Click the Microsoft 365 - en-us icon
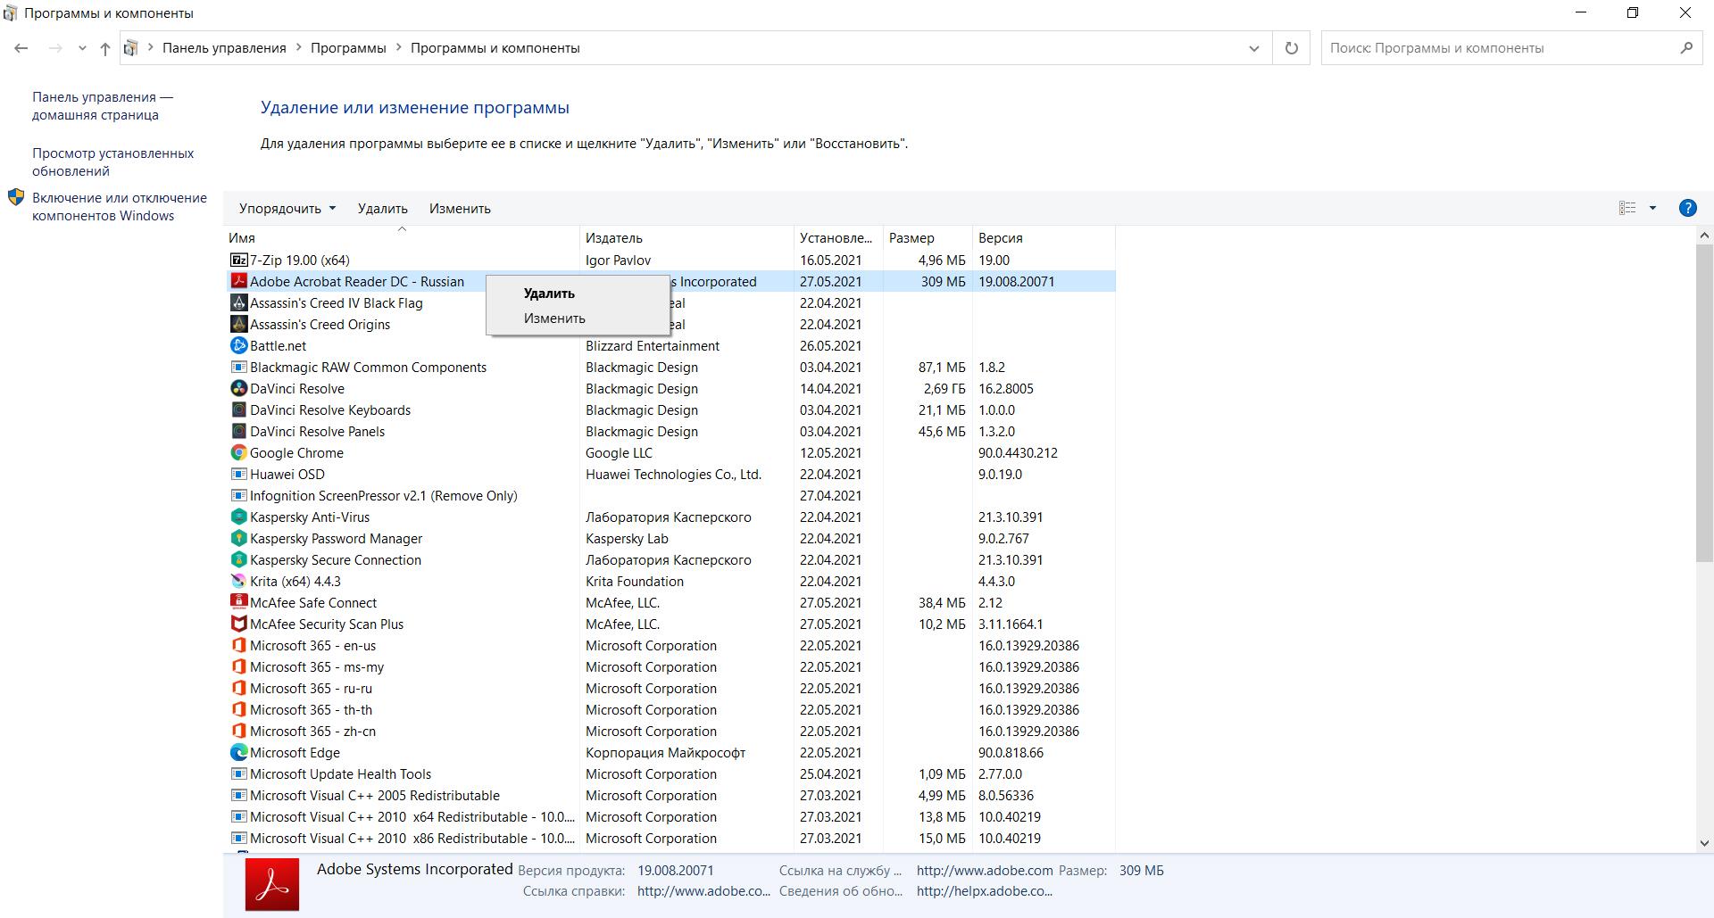Viewport: 1714px width, 918px height. coord(238,645)
